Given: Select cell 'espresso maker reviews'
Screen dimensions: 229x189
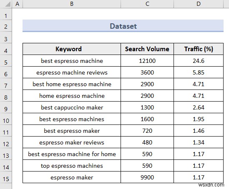Looking at the screenshot, I should coord(72,142).
